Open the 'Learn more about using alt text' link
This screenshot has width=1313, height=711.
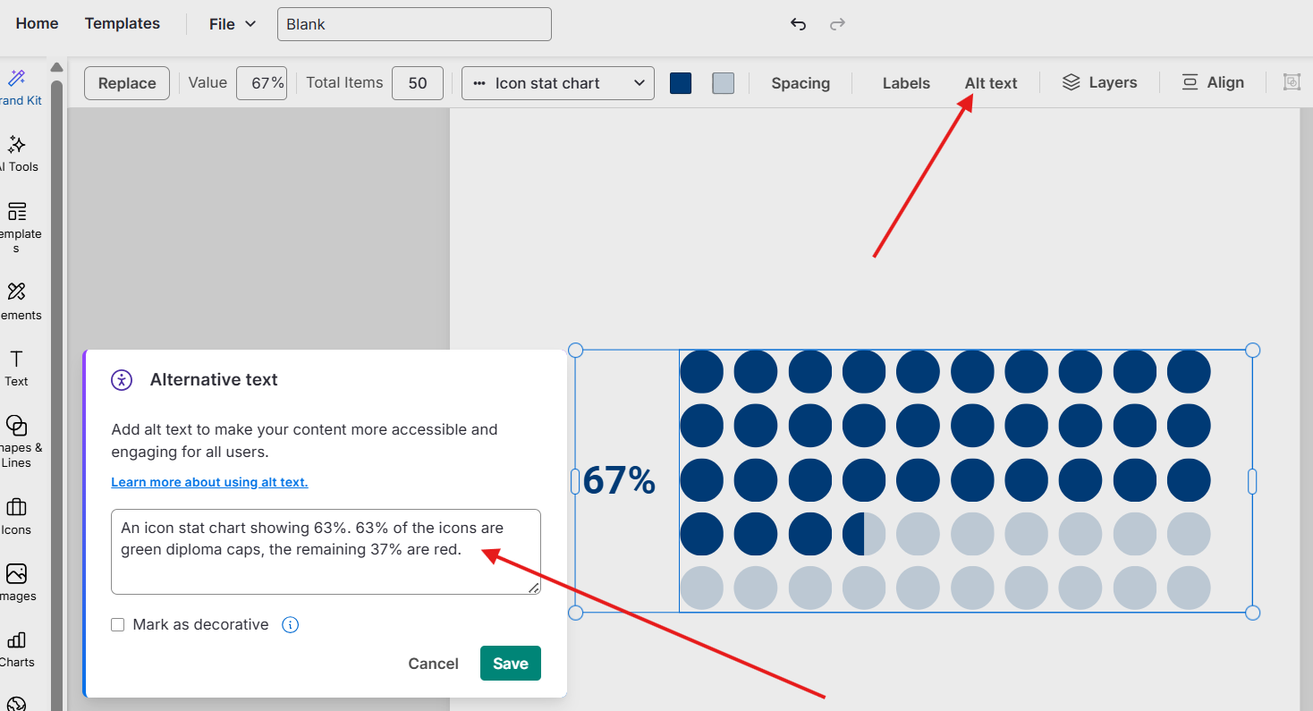tap(208, 481)
